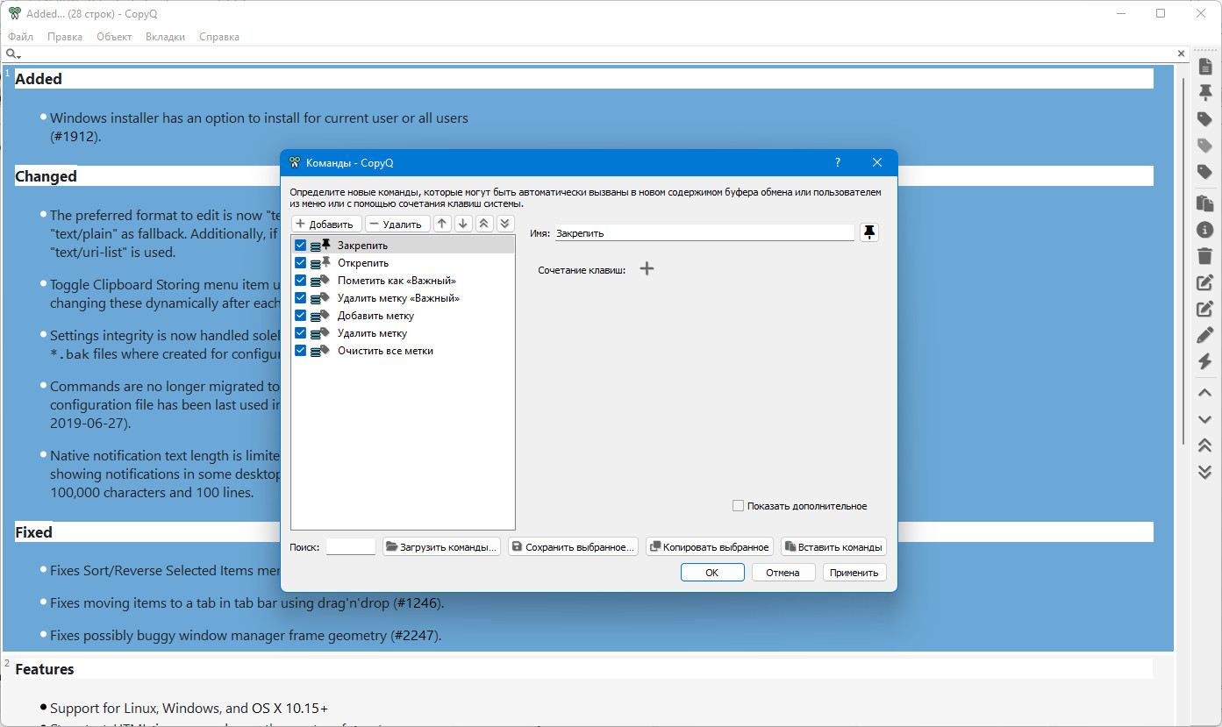
Task: Open the Файл menu
Action: tap(21, 37)
